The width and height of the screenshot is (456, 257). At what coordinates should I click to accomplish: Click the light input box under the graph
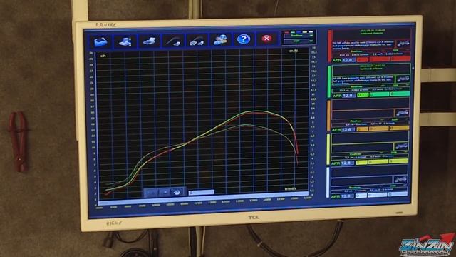201,192
